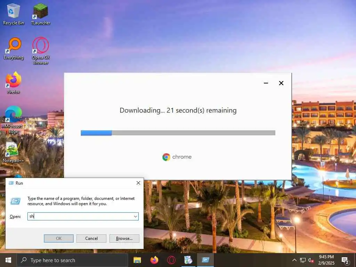
Task: Select the Microsoft Edge desktop shortcut
Action: (14, 120)
